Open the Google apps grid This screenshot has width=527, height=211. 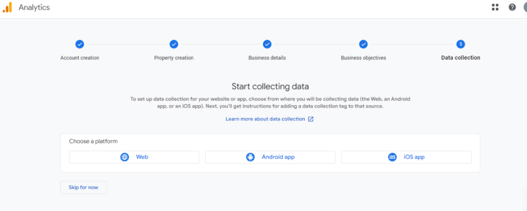(x=495, y=7)
